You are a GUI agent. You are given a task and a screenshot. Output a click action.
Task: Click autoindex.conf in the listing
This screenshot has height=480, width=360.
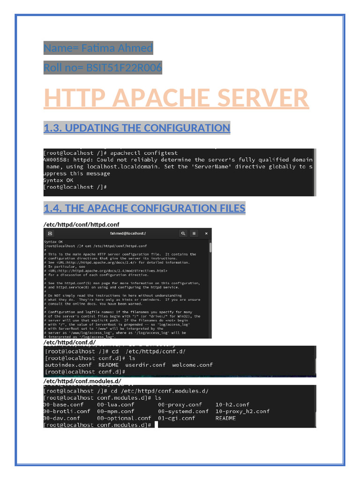68,365
